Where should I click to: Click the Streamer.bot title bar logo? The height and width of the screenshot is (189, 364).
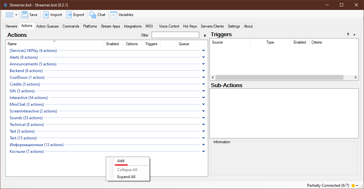5,5
